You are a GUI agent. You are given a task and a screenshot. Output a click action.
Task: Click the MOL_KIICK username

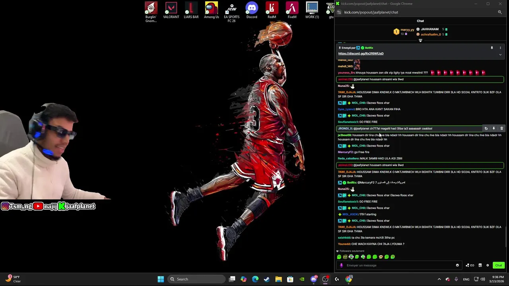pyautogui.click(x=350, y=214)
